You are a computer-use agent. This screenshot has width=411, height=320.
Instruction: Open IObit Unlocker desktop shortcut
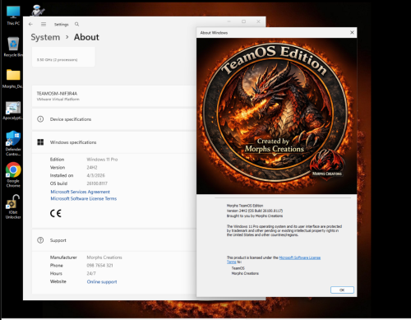[x=13, y=206]
